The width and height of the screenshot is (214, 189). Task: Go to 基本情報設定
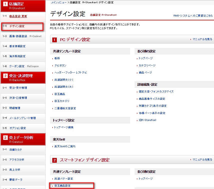coord(17,46)
